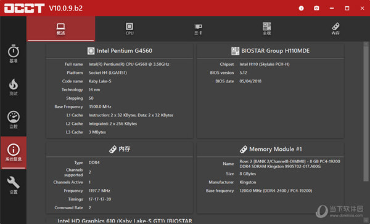
Task: Open the Benchmark stopwatch sidebar icon
Action: pyautogui.click(x=14, y=54)
